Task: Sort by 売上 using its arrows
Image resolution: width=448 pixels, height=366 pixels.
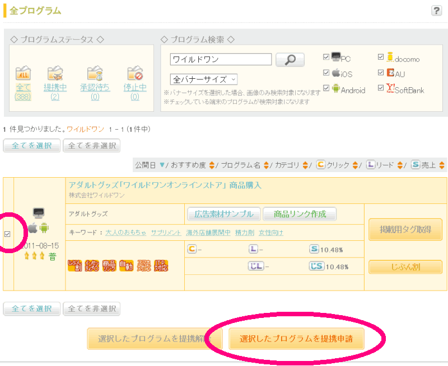Action: coord(442,165)
